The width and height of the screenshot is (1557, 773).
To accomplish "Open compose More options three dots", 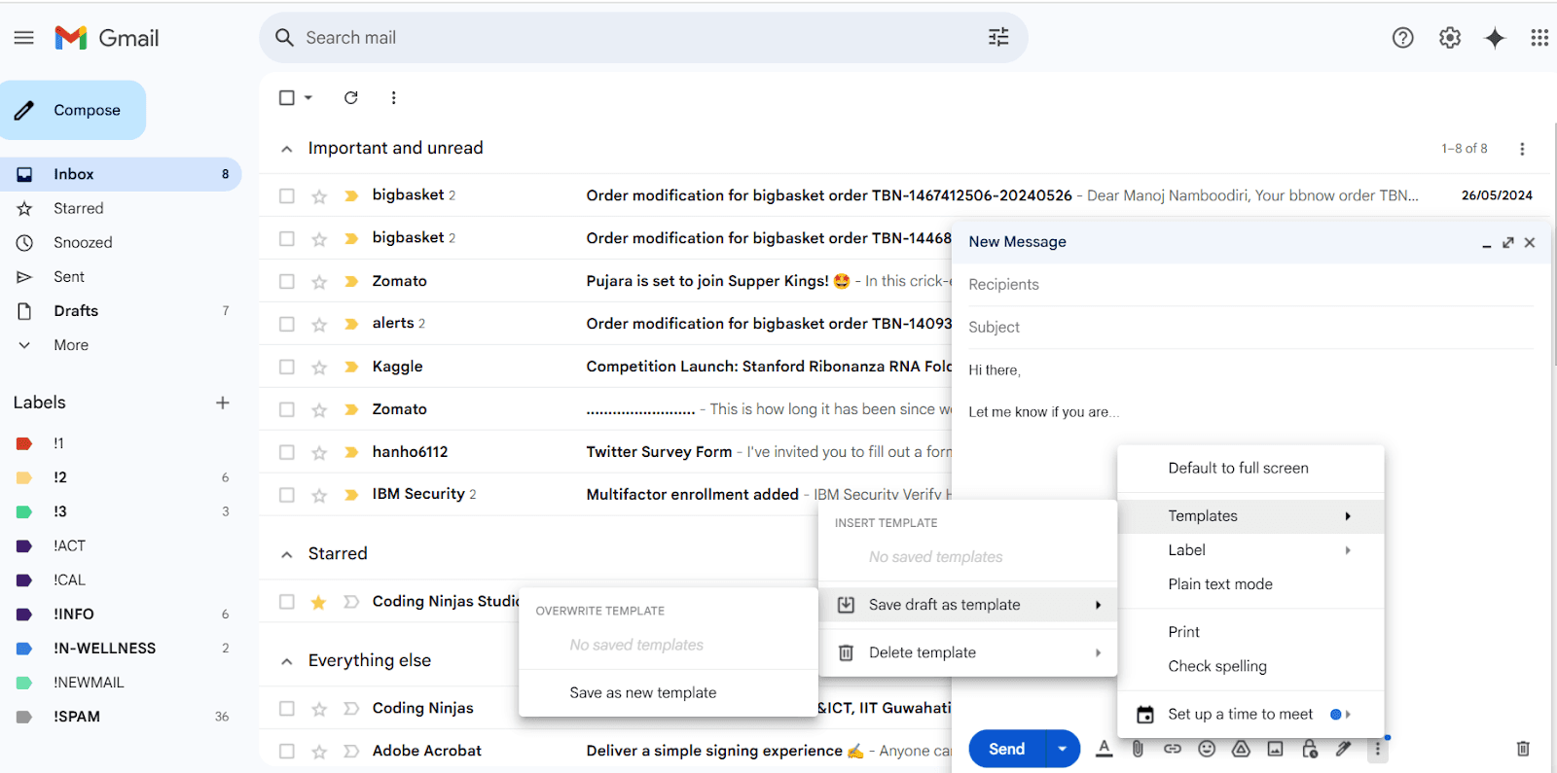I will pos(1378,749).
